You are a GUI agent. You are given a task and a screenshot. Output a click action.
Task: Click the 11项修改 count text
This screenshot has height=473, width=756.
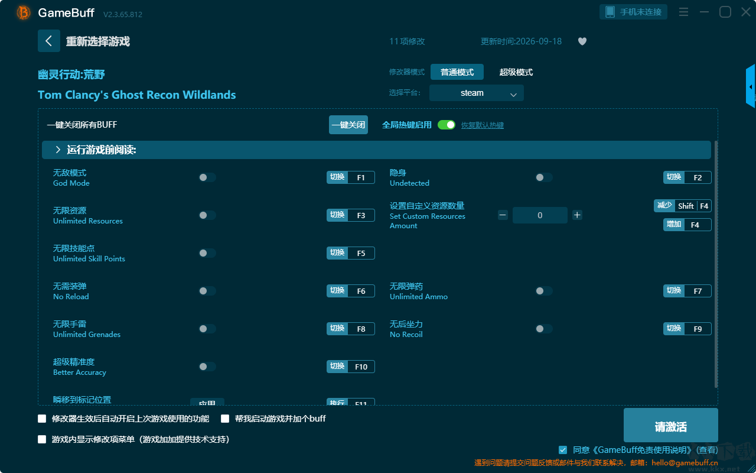tap(407, 41)
